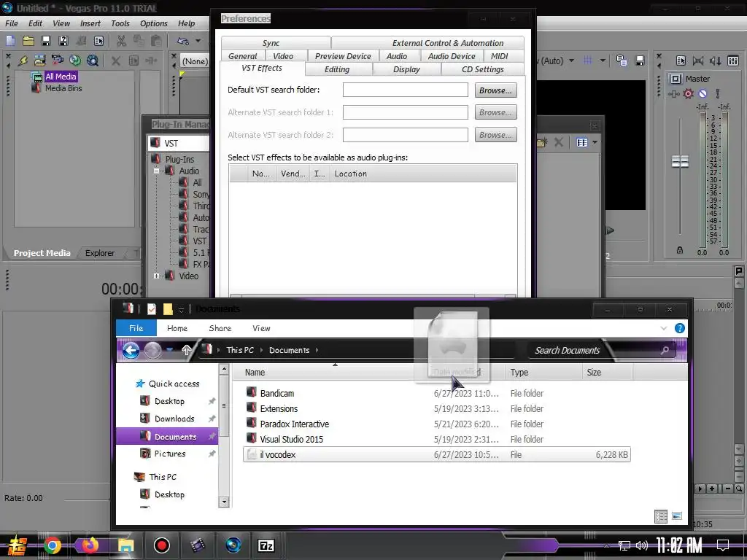Switch to the Project Media tab

pyautogui.click(x=42, y=253)
